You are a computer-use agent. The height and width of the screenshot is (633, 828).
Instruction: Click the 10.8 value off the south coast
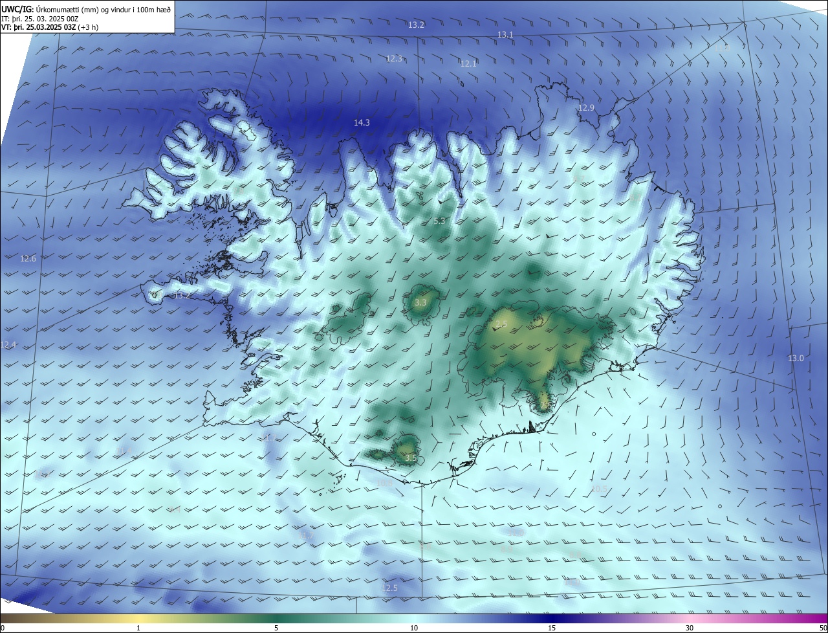385,483
